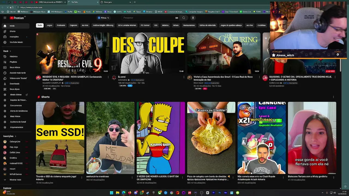Play the RESIDENT EVIL 9 requiem thumbnail
This screenshot has height=196, width=349.
pyautogui.click(x=73, y=53)
